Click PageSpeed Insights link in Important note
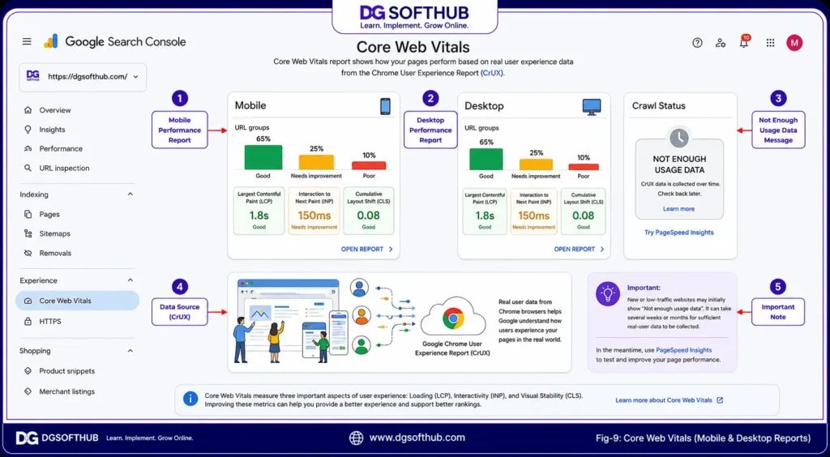This screenshot has height=457, width=830. (683, 350)
